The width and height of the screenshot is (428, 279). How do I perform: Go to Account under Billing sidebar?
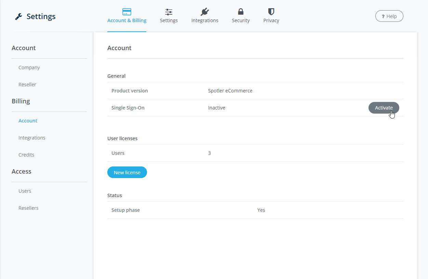coord(28,121)
